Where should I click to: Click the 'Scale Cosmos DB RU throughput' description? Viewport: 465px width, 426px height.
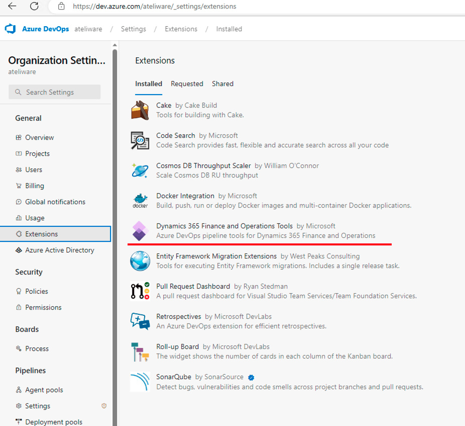point(207,175)
